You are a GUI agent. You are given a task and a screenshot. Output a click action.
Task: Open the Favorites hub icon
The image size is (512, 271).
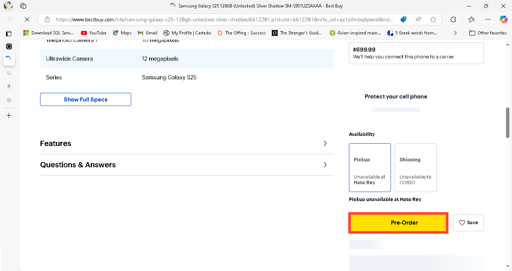472,19
